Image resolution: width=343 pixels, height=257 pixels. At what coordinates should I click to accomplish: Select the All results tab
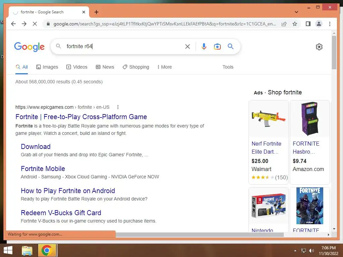click(x=22, y=67)
